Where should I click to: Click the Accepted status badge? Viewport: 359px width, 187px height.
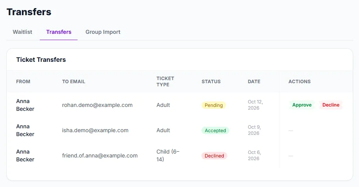pyautogui.click(x=215, y=131)
